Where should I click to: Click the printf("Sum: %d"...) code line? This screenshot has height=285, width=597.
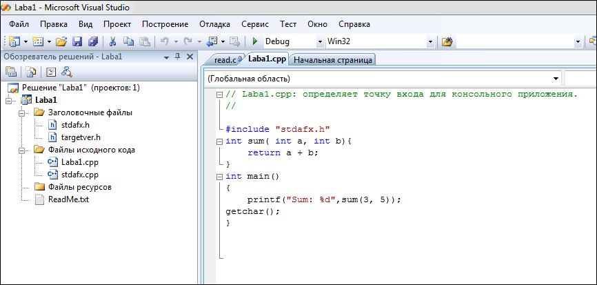coord(325,200)
